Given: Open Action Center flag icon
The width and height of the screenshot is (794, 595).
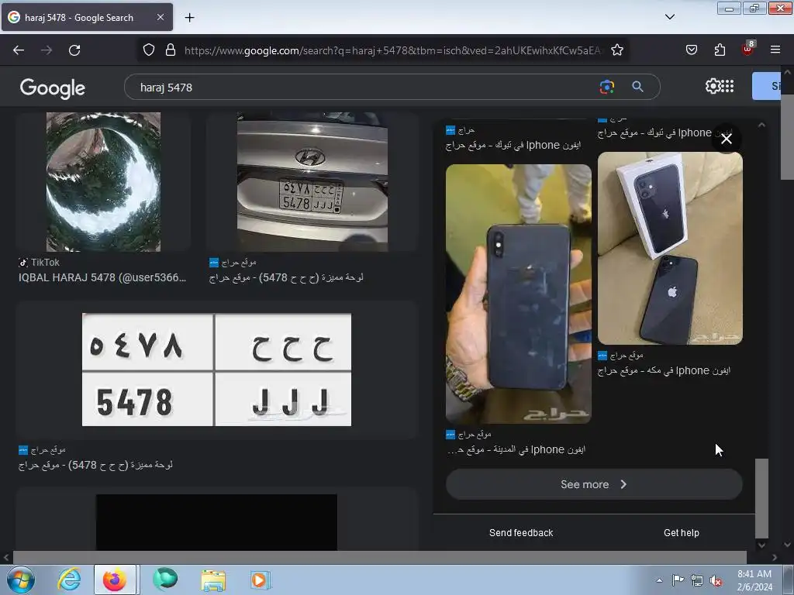Looking at the screenshot, I should (678, 580).
